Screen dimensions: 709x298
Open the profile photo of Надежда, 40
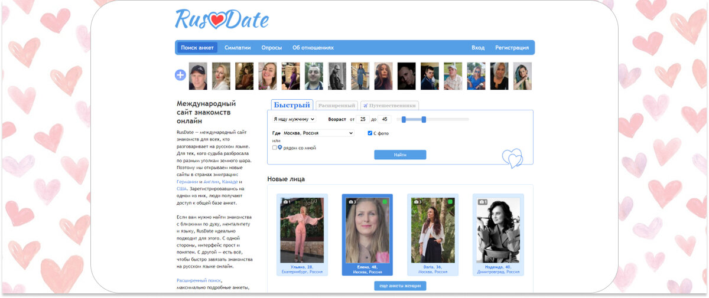coord(498,230)
